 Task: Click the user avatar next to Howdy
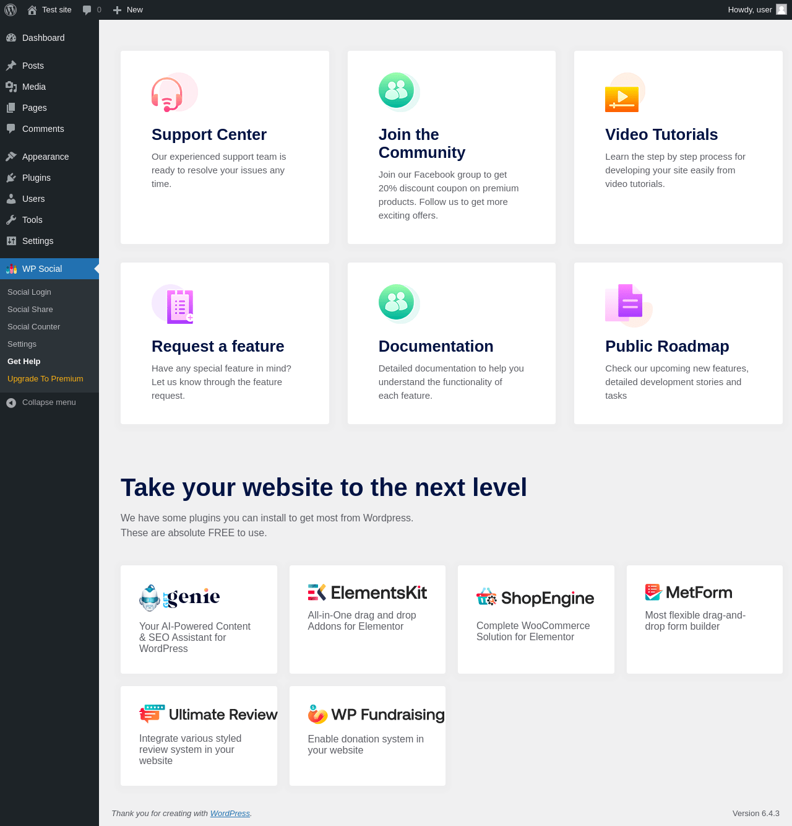pyautogui.click(x=781, y=9)
